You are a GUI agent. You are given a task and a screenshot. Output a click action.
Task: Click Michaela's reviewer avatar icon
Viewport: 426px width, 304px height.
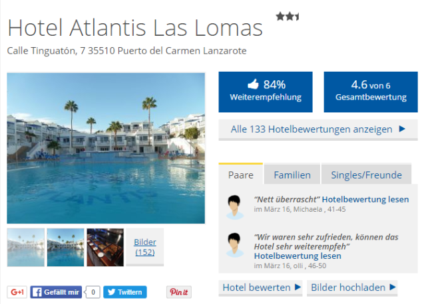[x=234, y=206]
